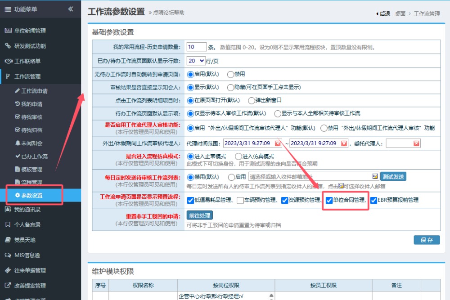
Task: Open 模板管理 under workflow management
Action: [31, 169]
